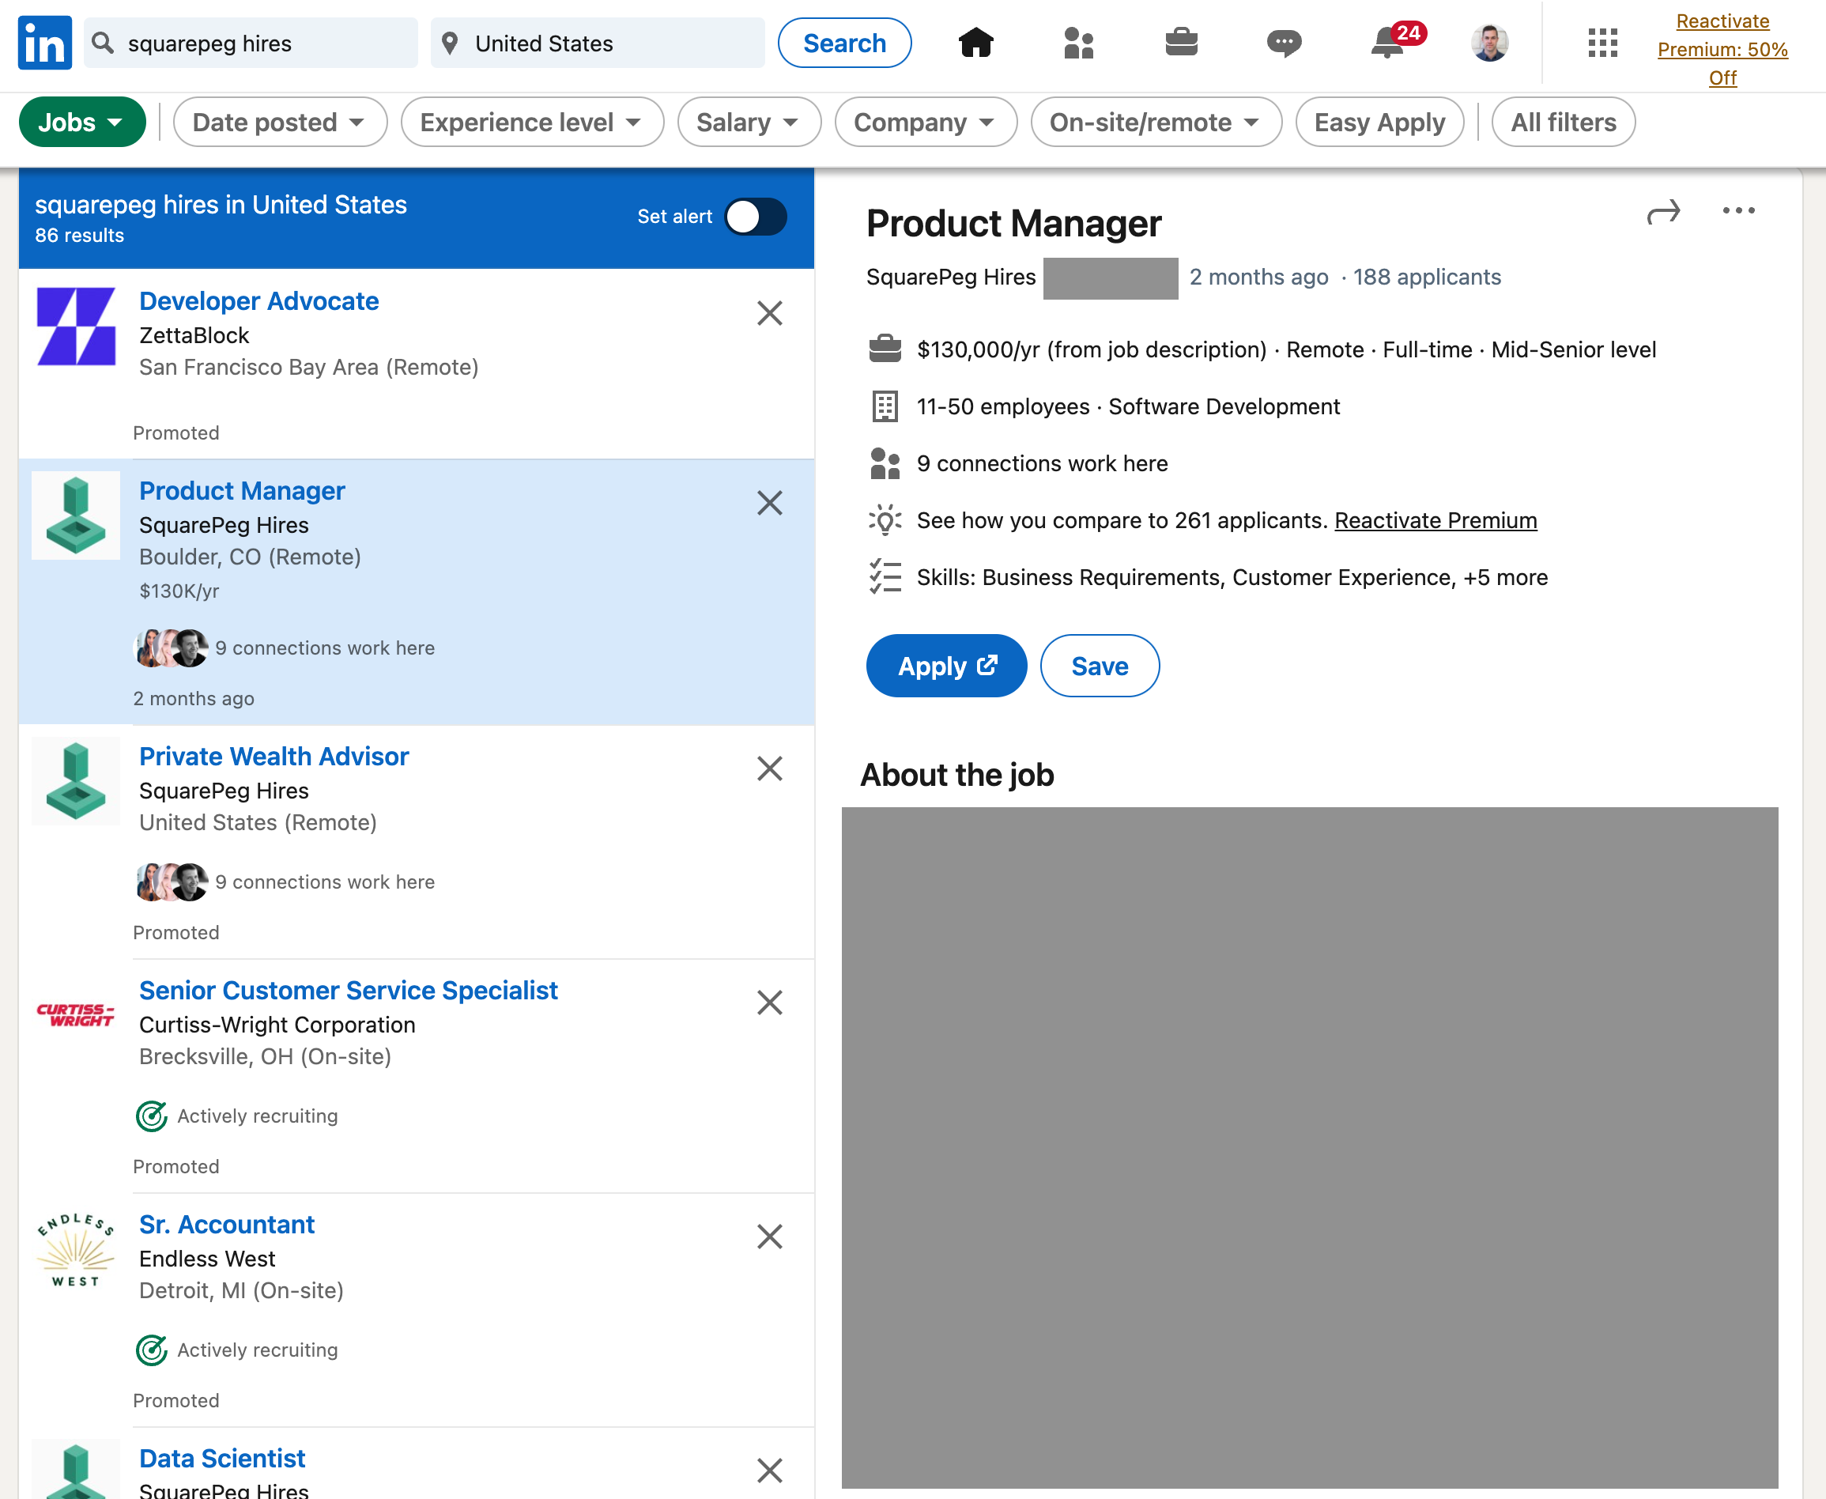Click connection avatars under Product Manager listing
Viewport: 1826px width, 1499px height.
(x=172, y=648)
